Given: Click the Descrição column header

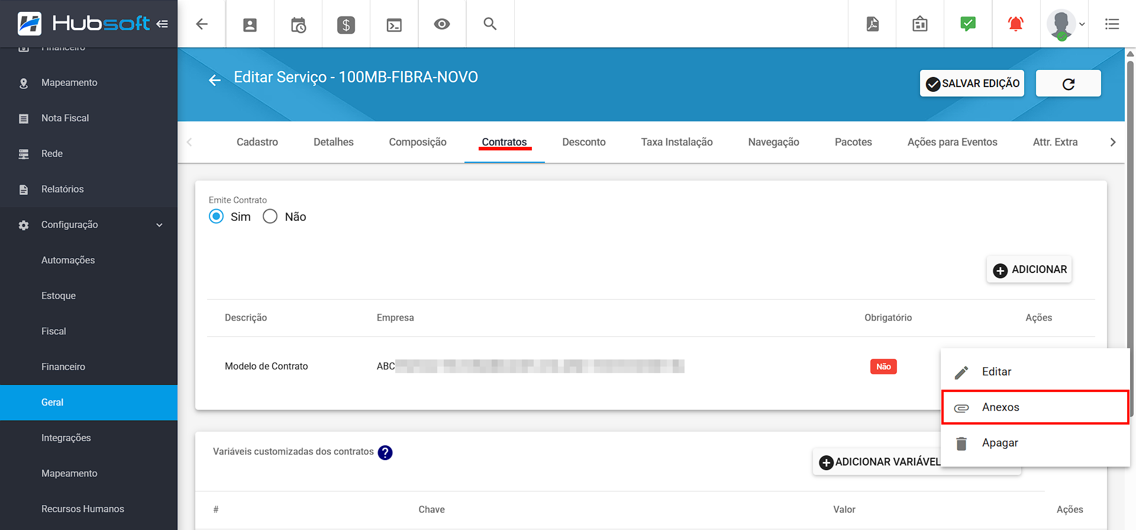Looking at the screenshot, I should click(x=246, y=318).
